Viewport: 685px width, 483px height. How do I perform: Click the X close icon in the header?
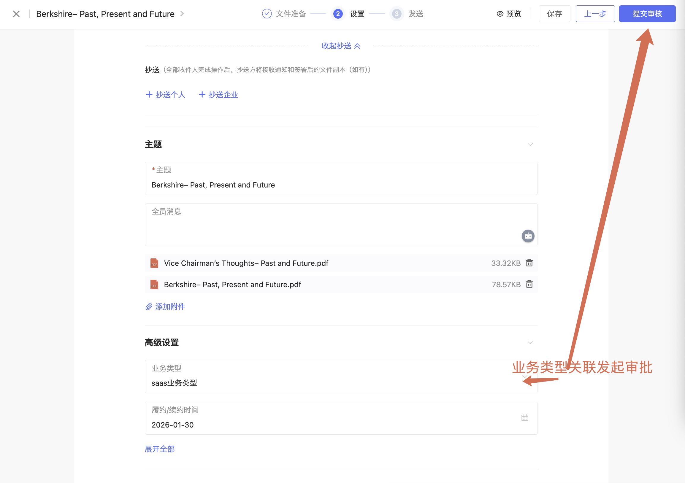[x=16, y=14]
